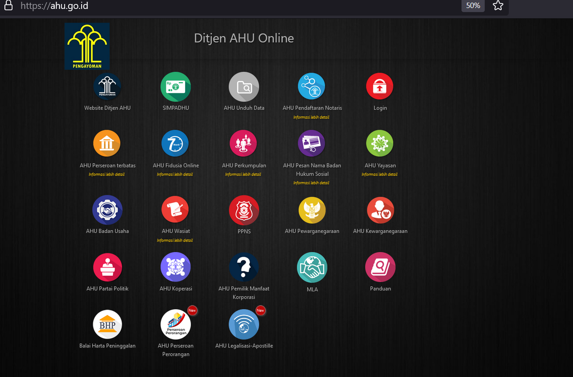Open the Website Ditjen AHU icon
573x377 pixels.
pyautogui.click(x=107, y=87)
